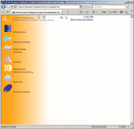Screen dimensions: 134x129
Task: Open Equipment & Systems Engineering link
Action: (23, 71)
